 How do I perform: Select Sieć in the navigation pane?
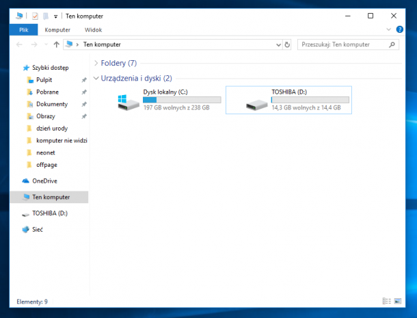[38, 230]
